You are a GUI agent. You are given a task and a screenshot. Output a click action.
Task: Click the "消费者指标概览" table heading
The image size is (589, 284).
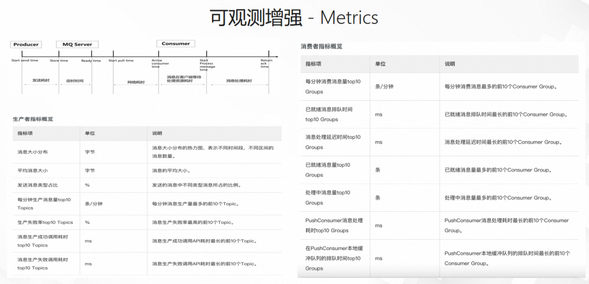(x=322, y=46)
